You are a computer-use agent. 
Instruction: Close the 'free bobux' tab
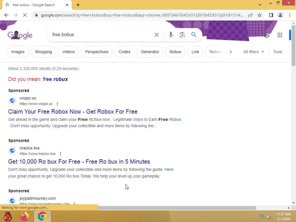pos(67,5)
